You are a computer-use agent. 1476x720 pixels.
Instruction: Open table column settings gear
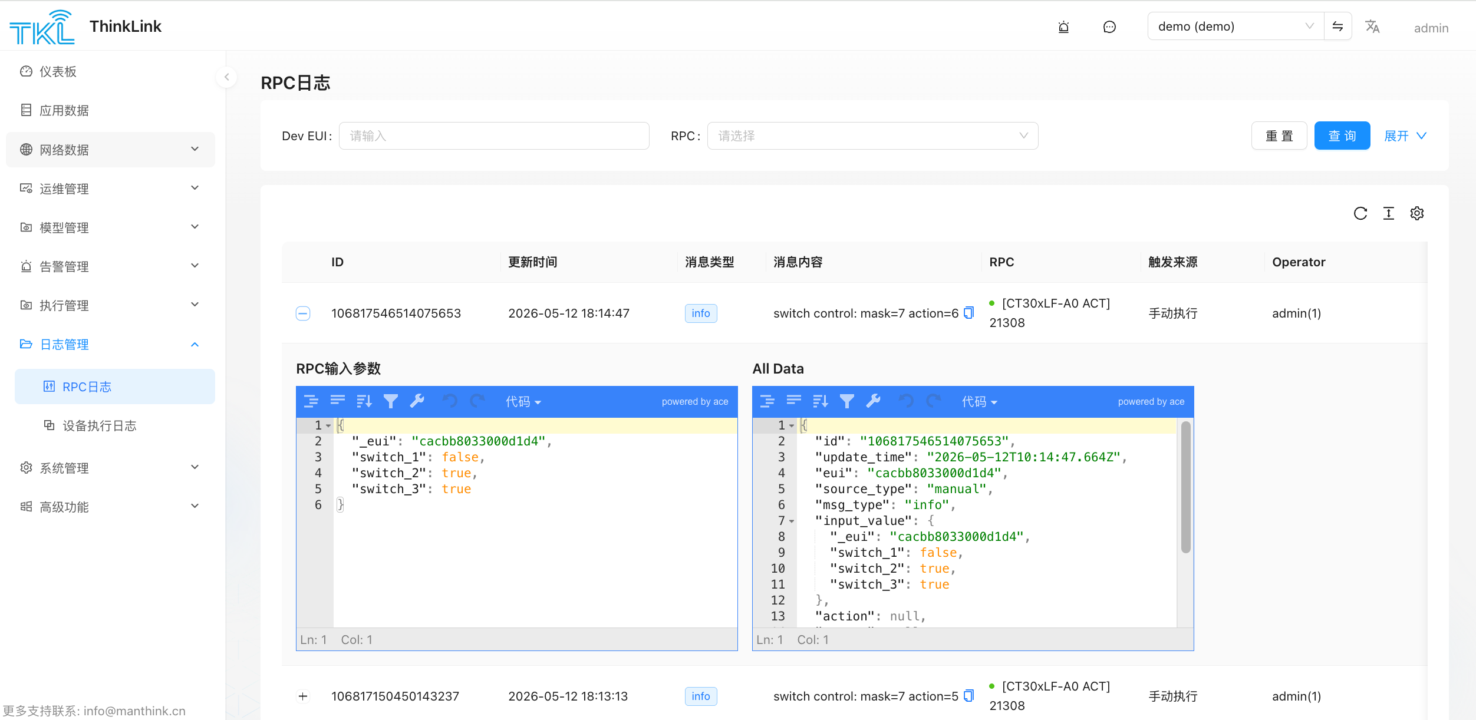[x=1417, y=213]
